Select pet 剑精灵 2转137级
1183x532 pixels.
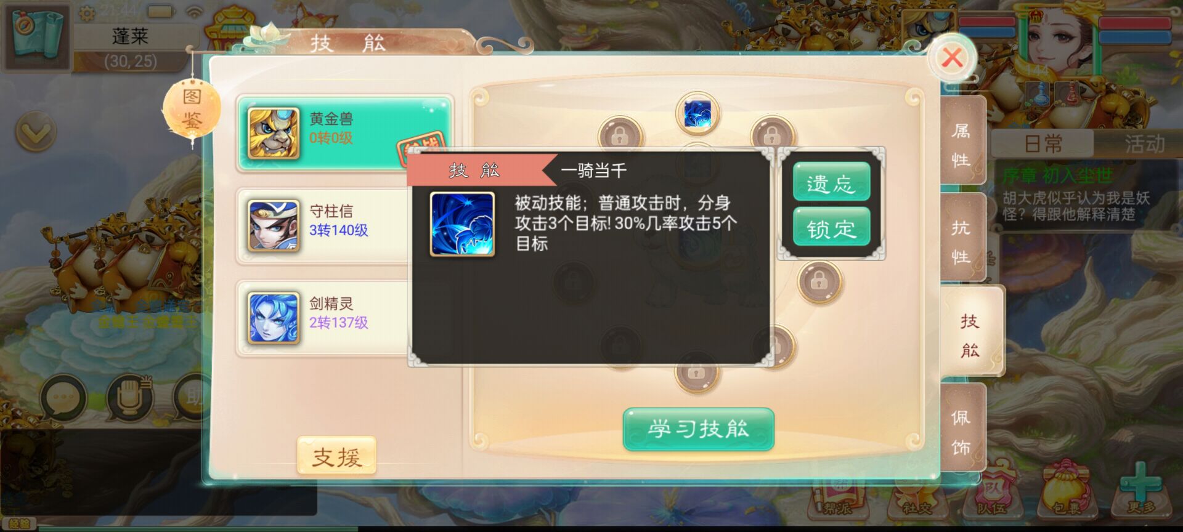tap(323, 318)
